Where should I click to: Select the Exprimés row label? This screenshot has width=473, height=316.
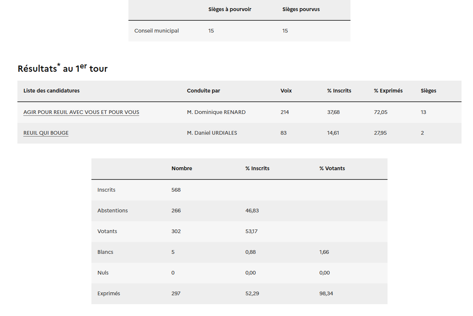109,293
